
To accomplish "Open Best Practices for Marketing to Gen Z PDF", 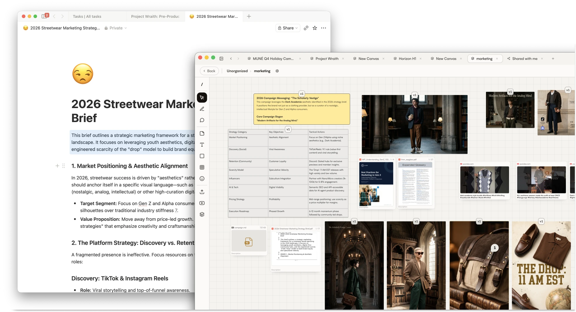I will click(376, 183).
